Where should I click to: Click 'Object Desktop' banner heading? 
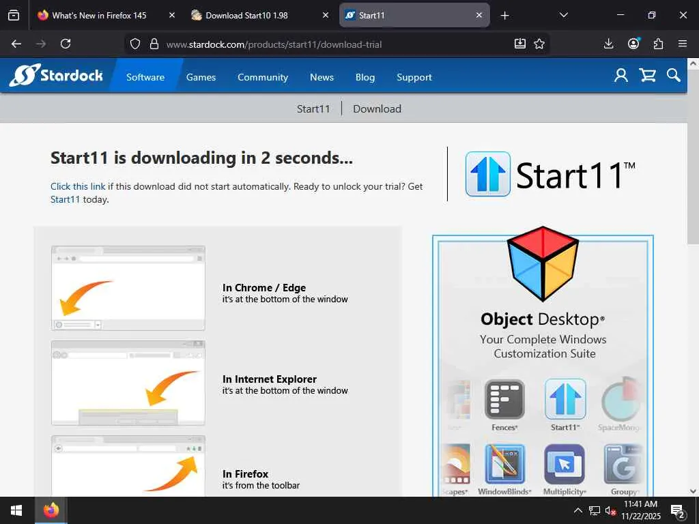tap(543, 319)
